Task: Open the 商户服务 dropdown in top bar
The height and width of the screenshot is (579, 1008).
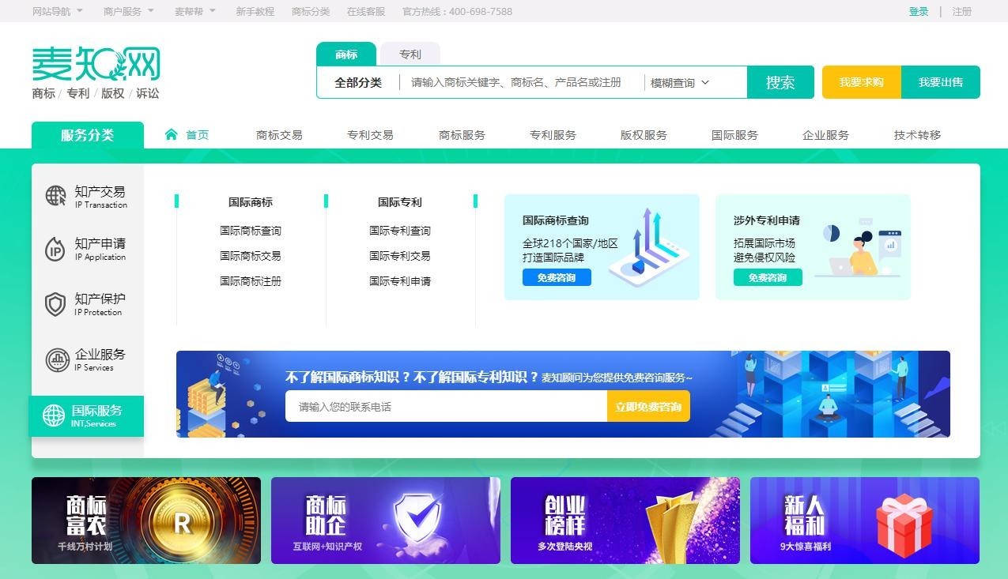Action: coord(128,12)
